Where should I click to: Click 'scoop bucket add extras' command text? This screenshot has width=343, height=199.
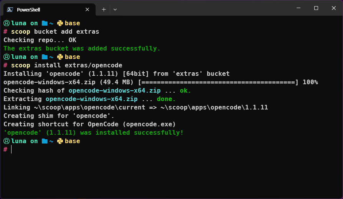55,32
